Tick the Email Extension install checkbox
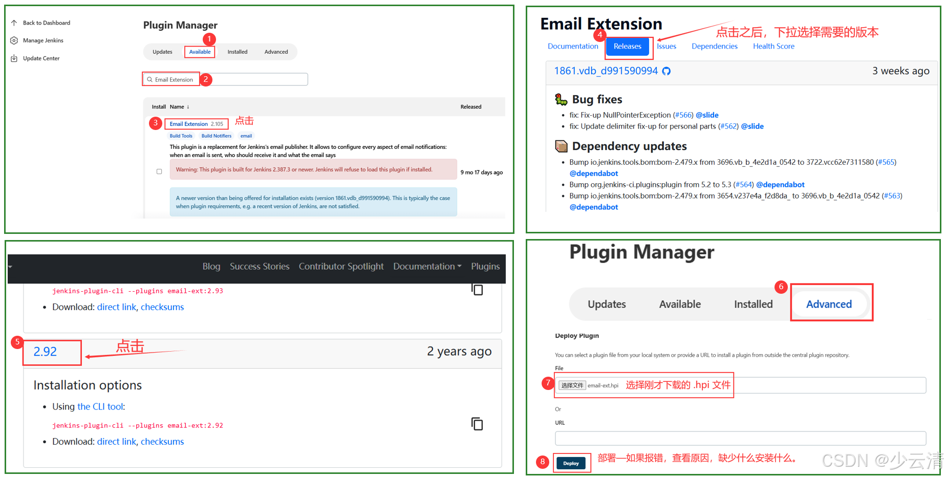The image size is (946, 477). tap(159, 171)
